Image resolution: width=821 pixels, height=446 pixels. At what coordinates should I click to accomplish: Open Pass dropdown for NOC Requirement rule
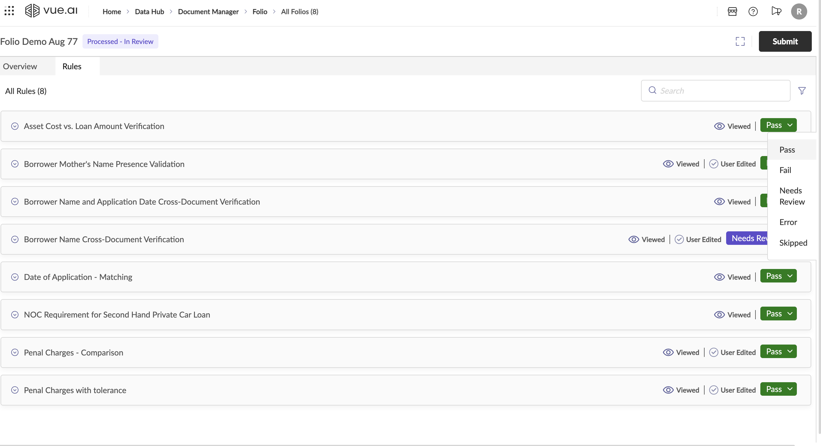tap(778, 314)
